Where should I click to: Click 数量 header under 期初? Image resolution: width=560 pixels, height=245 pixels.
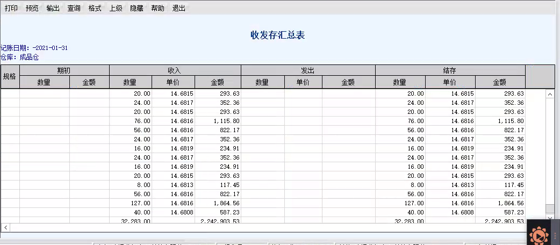[x=45, y=82]
